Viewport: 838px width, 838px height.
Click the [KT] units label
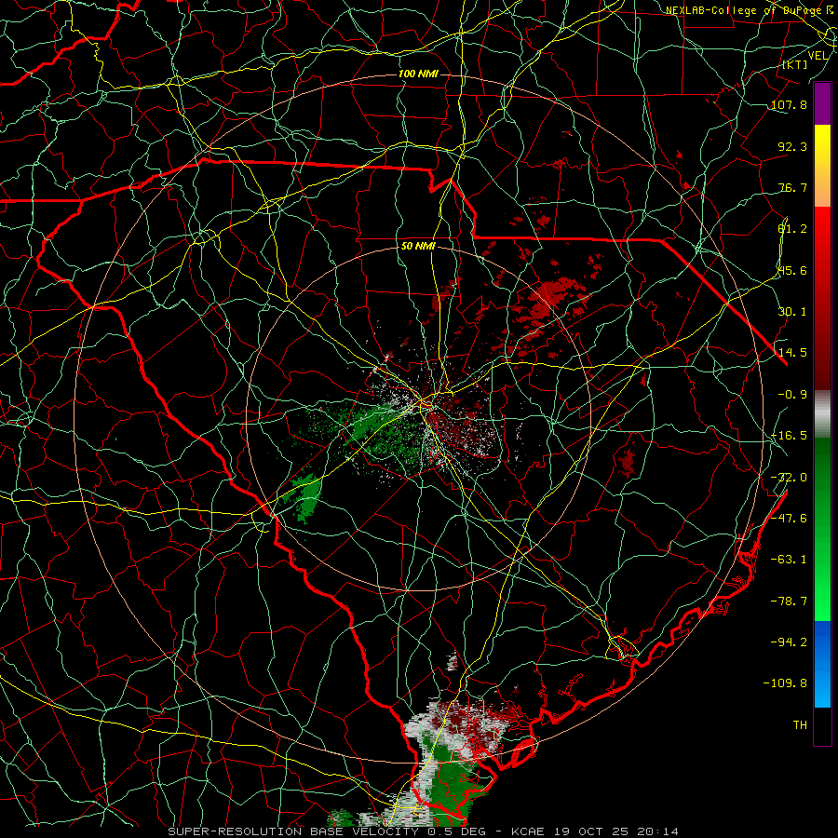pos(795,64)
